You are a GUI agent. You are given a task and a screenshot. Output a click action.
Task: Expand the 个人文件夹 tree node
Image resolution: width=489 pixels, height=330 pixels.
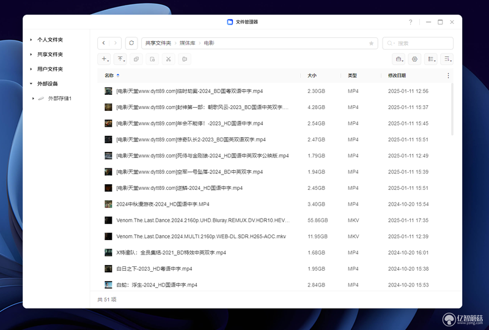pyautogui.click(x=31, y=40)
